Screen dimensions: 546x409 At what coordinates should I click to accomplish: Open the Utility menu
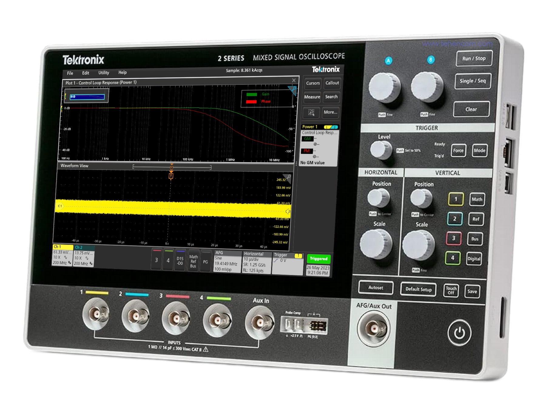(103, 73)
